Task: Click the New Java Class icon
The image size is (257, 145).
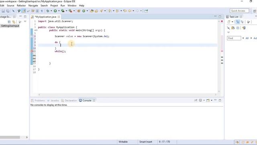Action: (84, 11)
